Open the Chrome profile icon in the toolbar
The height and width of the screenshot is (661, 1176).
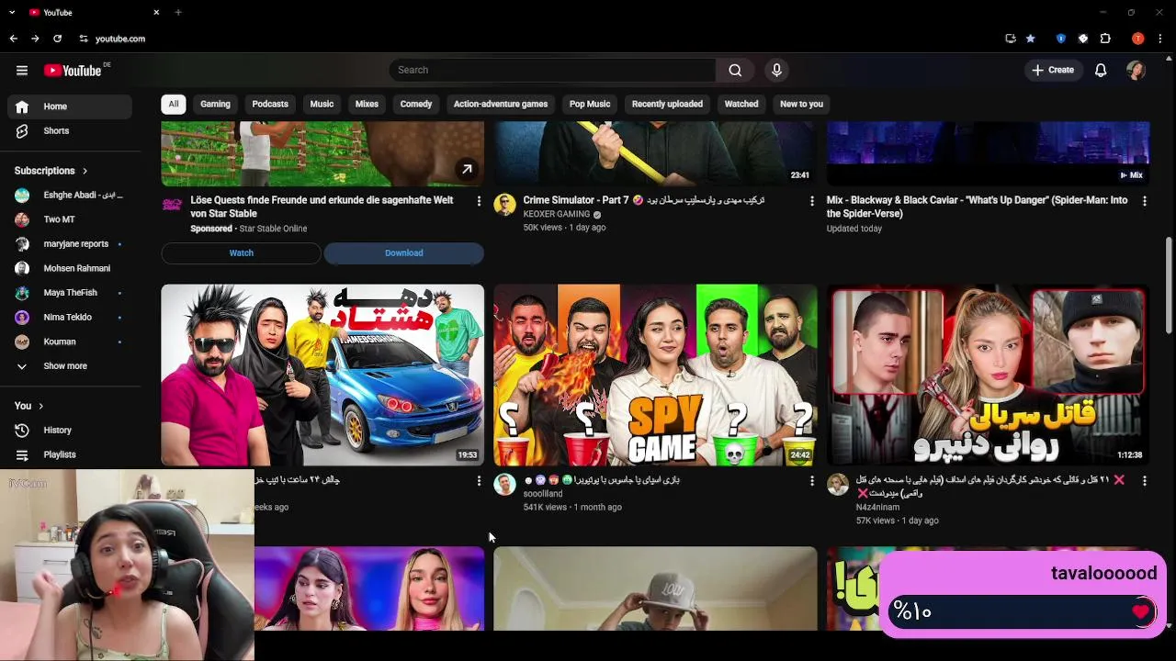pyautogui.click(x=1137, y=39)
